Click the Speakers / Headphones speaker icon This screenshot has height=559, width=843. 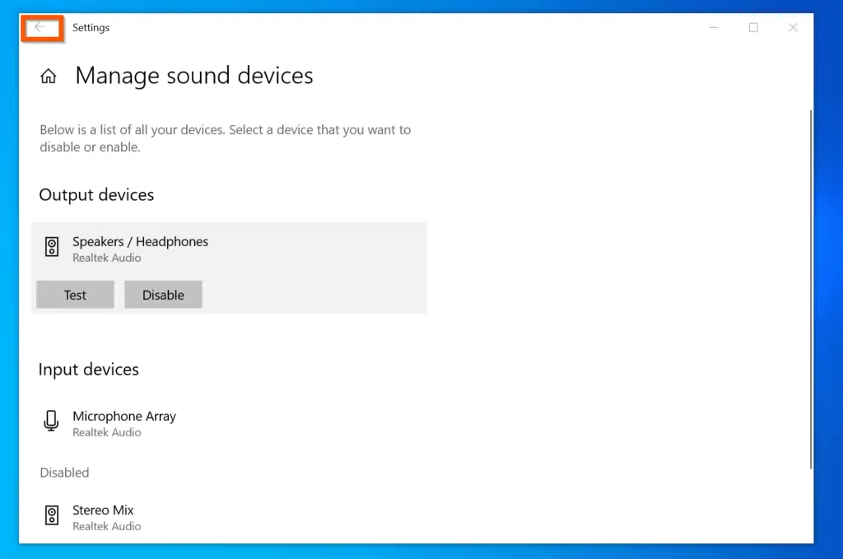(x=52, y=247)
